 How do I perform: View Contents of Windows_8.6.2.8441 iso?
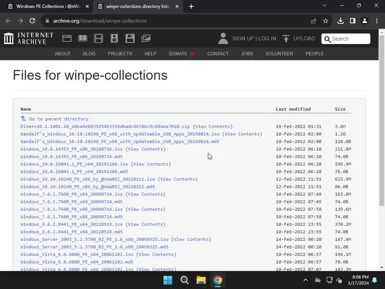click(x=146, y=224)
